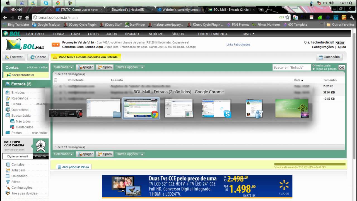
Task: Click the webcam chat icon
Action: [41, 146]
